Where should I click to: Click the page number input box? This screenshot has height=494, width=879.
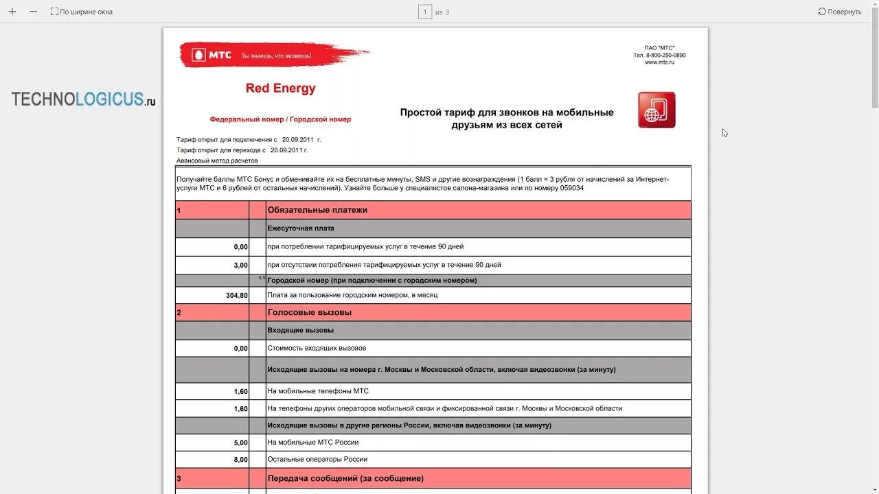click(x=425, y=12)
